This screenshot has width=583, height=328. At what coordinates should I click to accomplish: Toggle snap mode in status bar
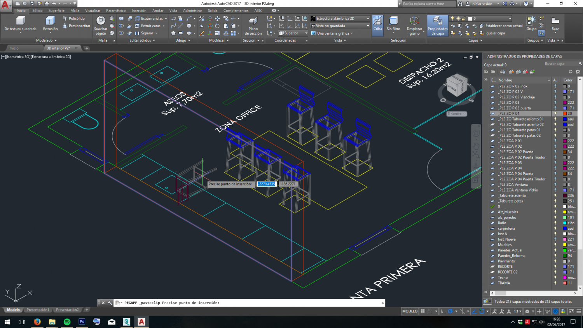430,311
